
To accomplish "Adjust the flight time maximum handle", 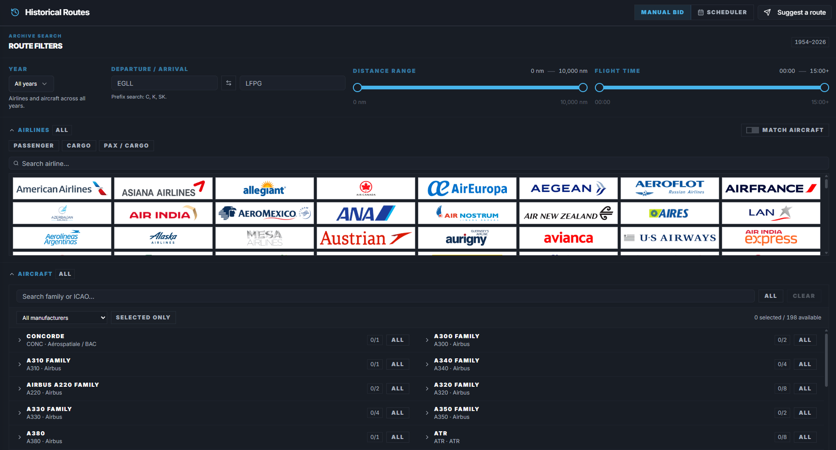I will coord(825,88).
